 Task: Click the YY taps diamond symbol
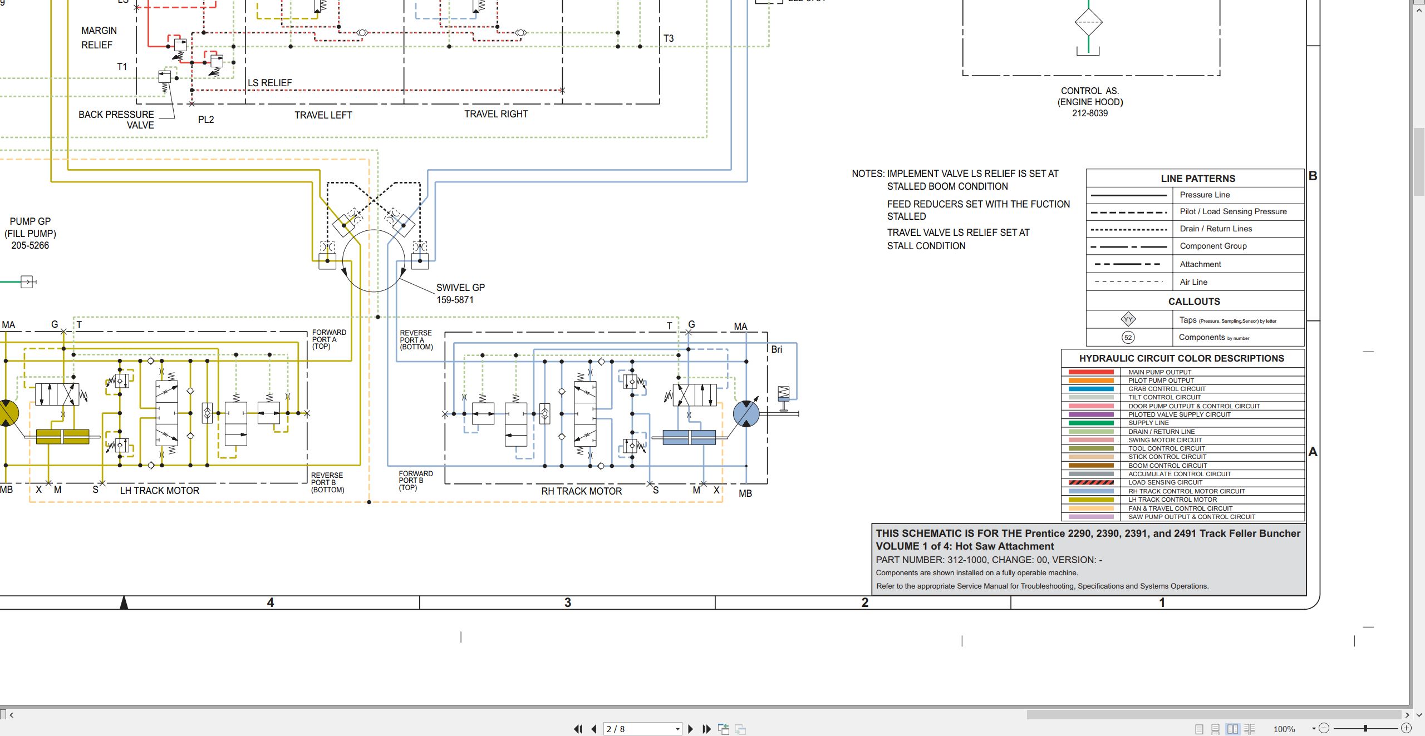pyautogui.click(x=1128, y=319)
